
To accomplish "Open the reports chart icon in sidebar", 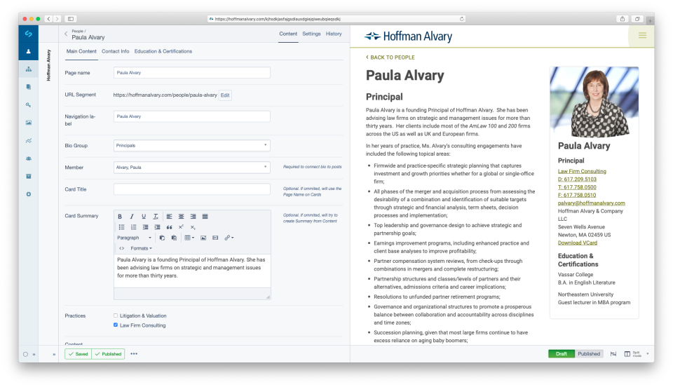I will (28, 141).
